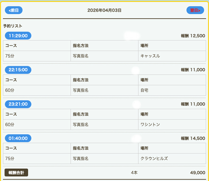Select the キャッスル location cell

click(x=150, y=56)
